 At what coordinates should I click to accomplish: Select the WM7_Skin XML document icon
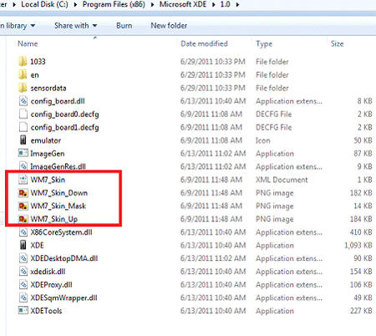(x=23, y=180)
